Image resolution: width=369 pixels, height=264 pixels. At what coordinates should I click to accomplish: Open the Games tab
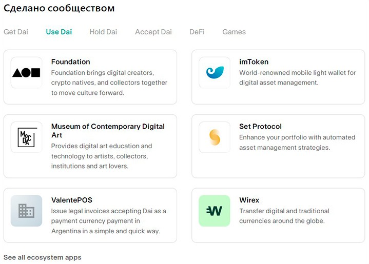234,32
